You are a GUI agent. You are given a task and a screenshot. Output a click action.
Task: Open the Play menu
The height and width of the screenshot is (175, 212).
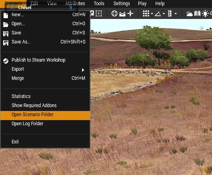[x=142, y=4]
